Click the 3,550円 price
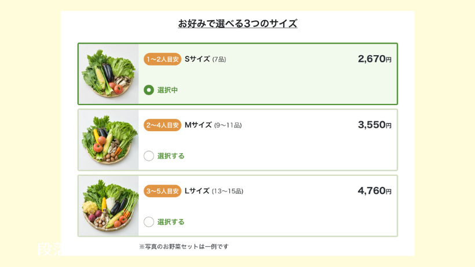Image resolution: width=475 pixels, height=267 pixels. click(x=374, y=125)
